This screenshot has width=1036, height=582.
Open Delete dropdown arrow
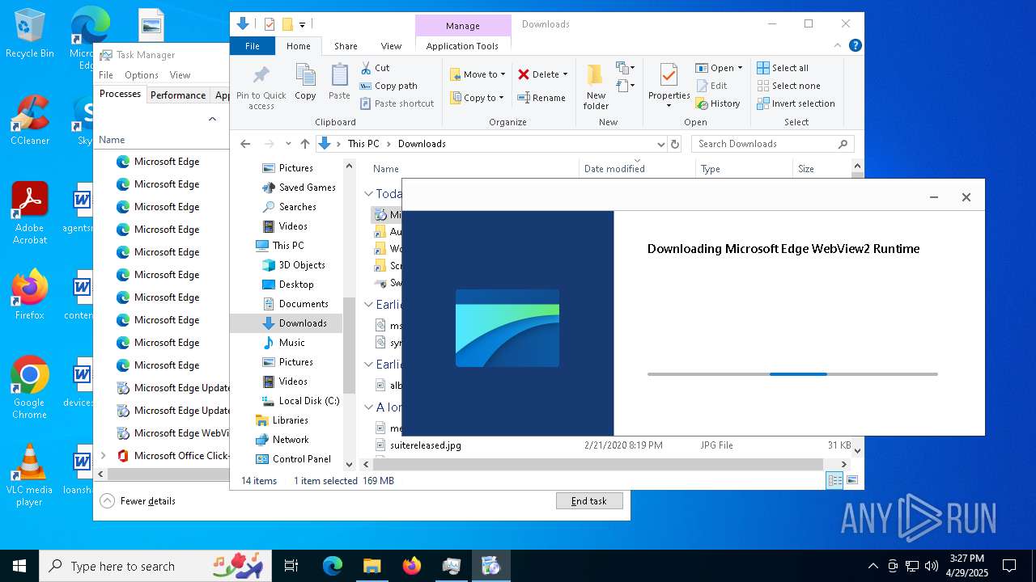[x=565, y=74]
